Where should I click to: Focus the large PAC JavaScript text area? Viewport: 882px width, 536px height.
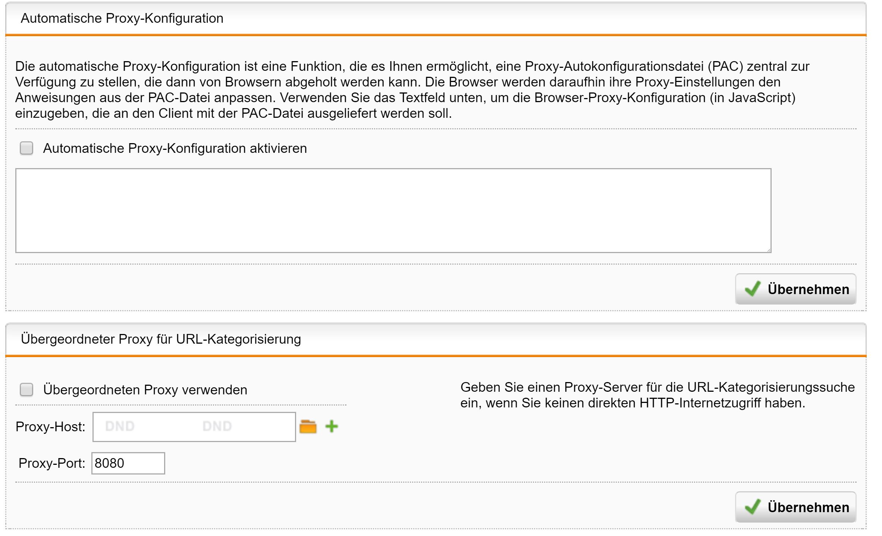coord(393,211)
